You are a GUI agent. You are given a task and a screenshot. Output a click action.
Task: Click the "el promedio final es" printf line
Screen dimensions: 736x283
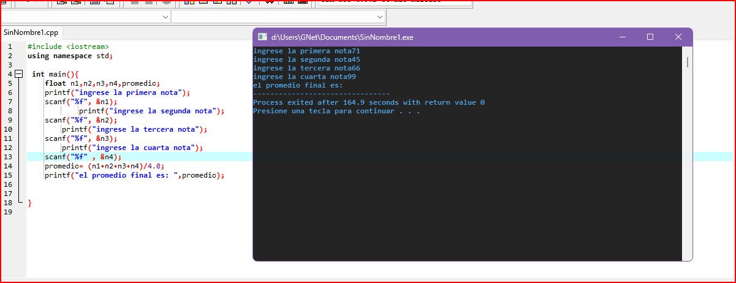coord(134,175)
